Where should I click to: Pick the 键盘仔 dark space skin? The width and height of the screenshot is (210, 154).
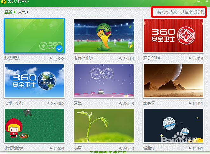(173, 125)
